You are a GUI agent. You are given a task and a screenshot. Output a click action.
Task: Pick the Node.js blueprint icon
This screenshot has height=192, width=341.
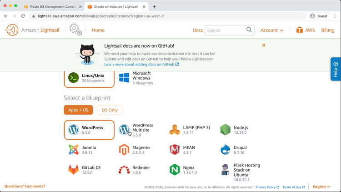pyautogui.click(x=226, y=130)
